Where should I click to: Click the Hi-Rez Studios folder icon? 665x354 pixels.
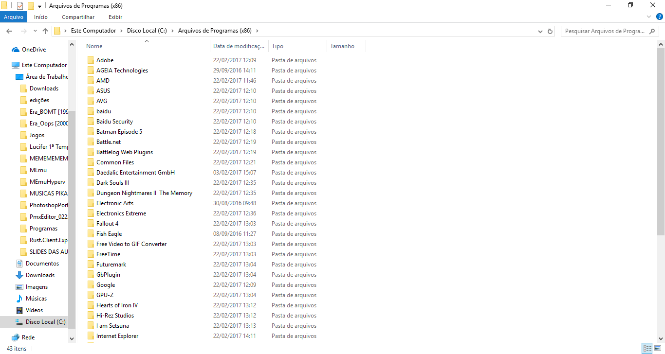[91, 316]
